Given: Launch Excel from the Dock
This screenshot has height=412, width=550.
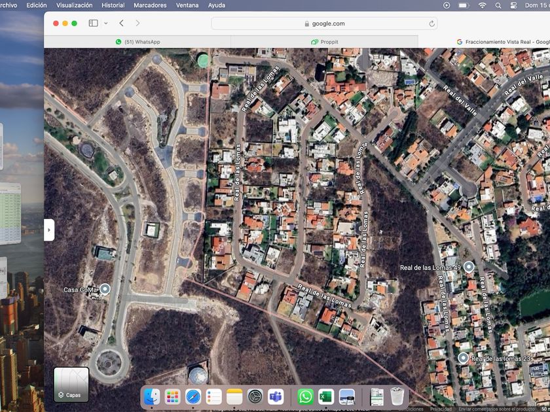Looking at the screenshot, I should pyautogui.click(x=326, y=396).
